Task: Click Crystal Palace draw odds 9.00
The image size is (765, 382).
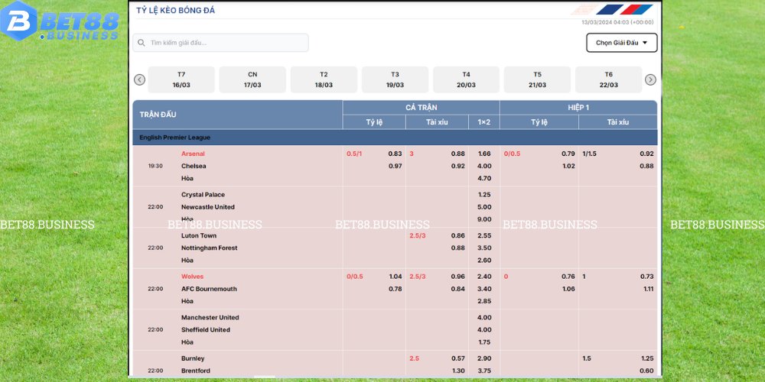Action: point(484,219)
